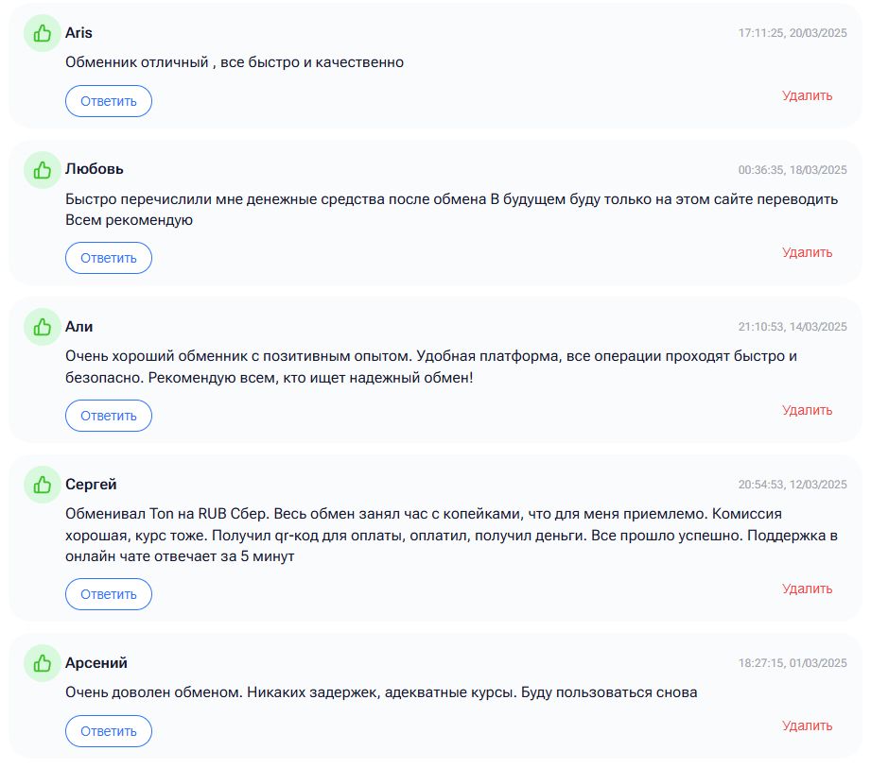This screenshot has width=871, height=768.
Task: Click the timestamp 18:27:15, 01/03/2025
Action: [792, 663]
